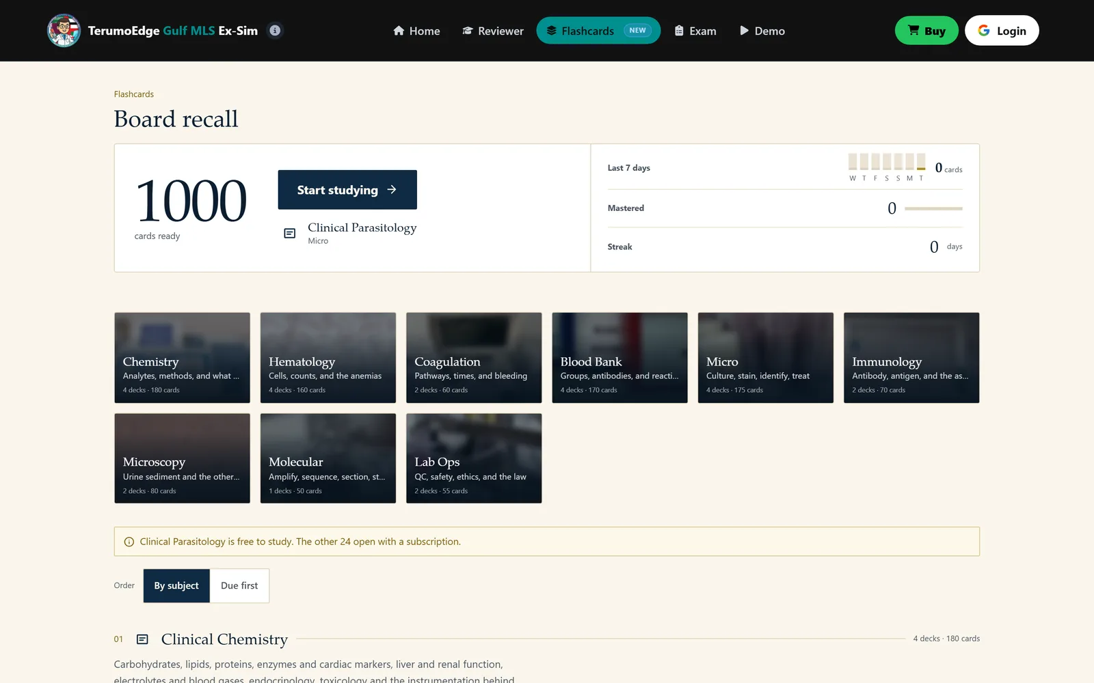1094x683 pixels.
Task: Click the arrow in Start studying button
Action: [x=392, y=190]
